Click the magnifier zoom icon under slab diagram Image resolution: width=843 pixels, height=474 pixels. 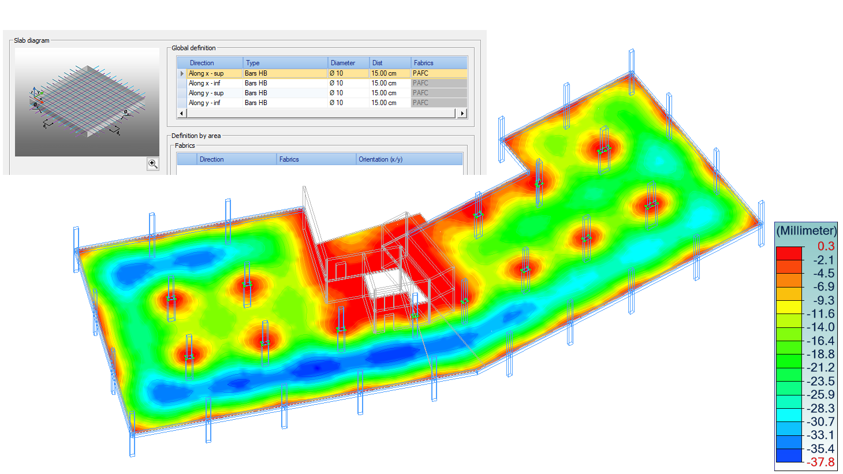(x=153, y=164)
